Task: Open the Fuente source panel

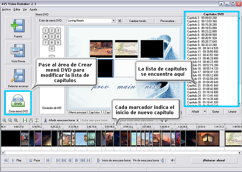Action: [x=18, y=28]
